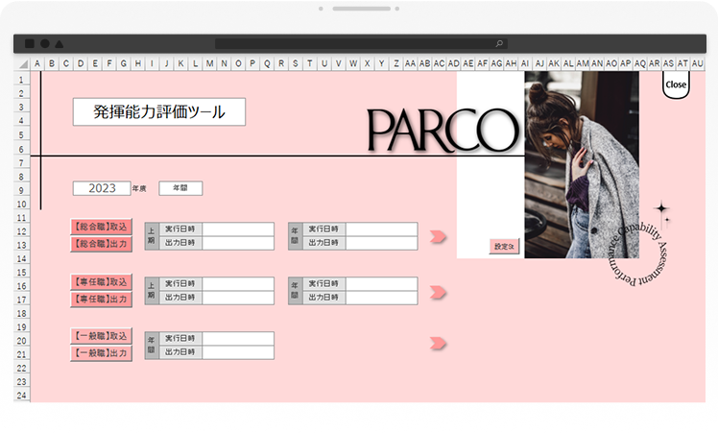Select 専任職 上期 出力日時 value cell
718x433 pixels.
[x=238, y=298]
